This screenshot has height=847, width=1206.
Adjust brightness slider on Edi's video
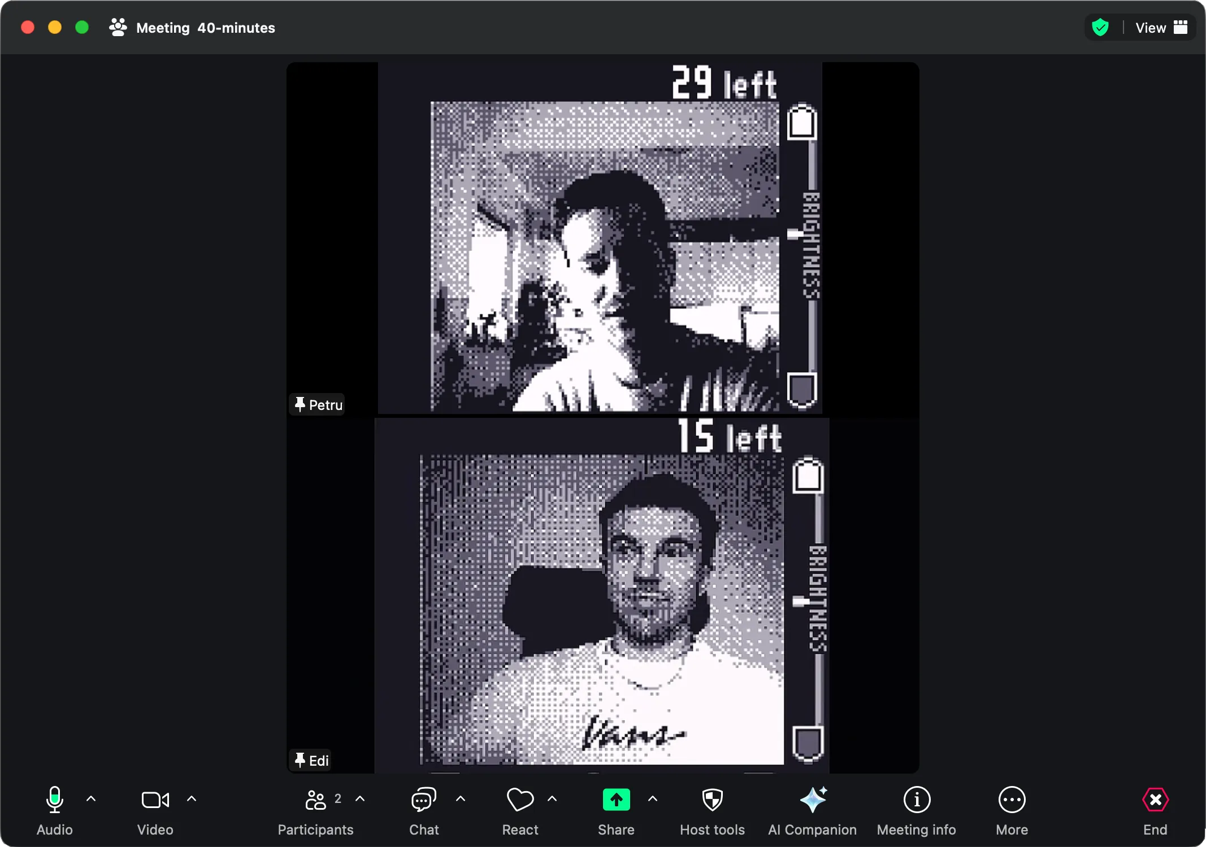point(799,601)
